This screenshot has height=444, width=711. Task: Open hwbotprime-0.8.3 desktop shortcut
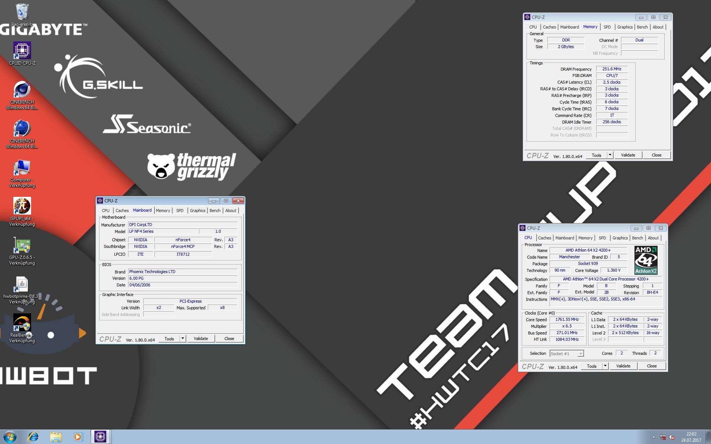click(22, 290)
